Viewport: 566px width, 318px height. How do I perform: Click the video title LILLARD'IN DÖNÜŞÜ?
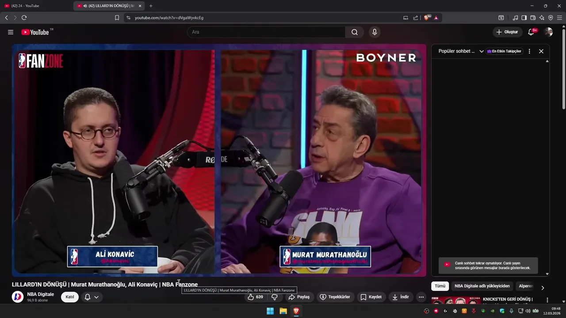pyautogui.click(x=105, y=284)
